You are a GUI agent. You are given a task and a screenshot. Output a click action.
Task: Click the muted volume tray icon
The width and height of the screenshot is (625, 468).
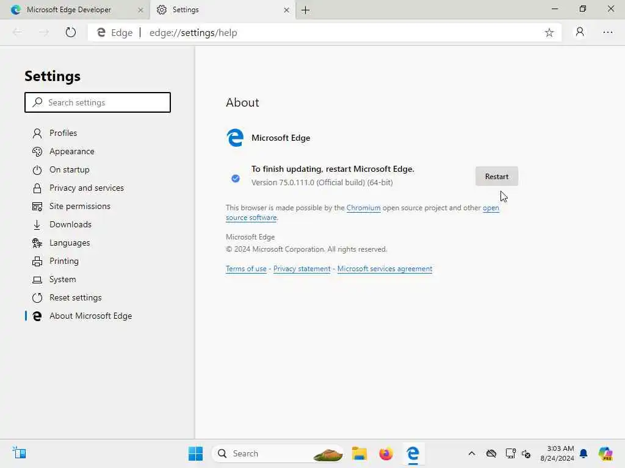[x=526, y=453]
